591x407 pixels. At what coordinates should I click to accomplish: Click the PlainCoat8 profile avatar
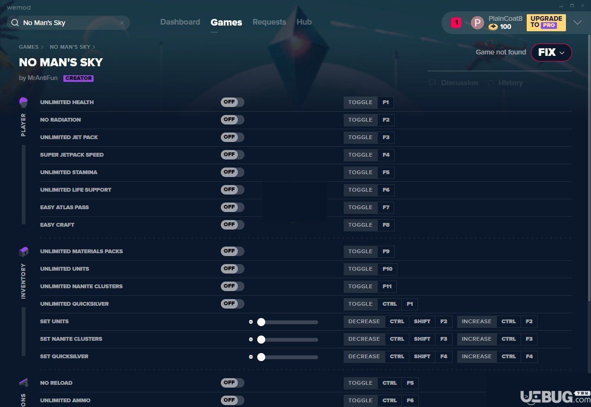478,23
